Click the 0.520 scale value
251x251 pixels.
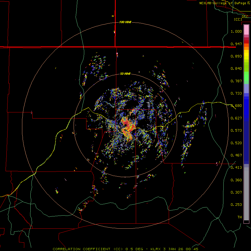coord(236,143)
